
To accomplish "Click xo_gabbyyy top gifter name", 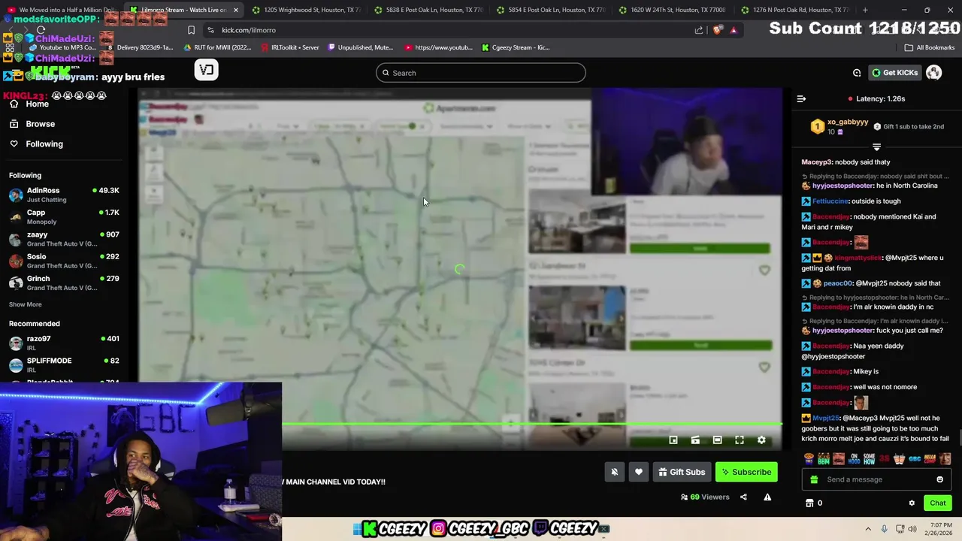I will click(848, 122).
